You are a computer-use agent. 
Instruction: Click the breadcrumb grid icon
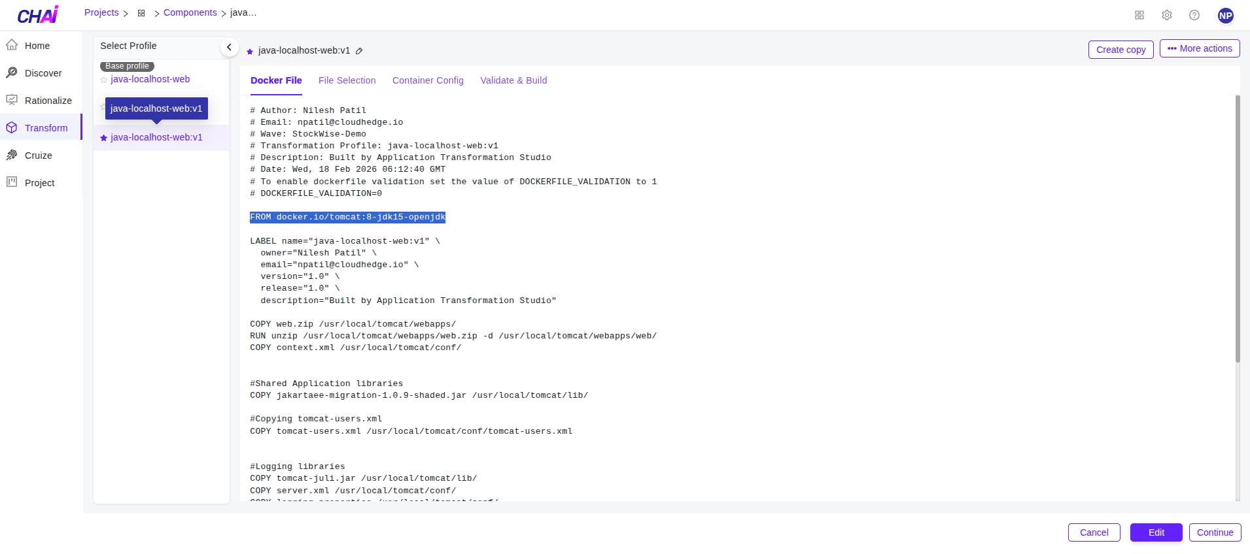pyautogui.click(x=141, y=13)
